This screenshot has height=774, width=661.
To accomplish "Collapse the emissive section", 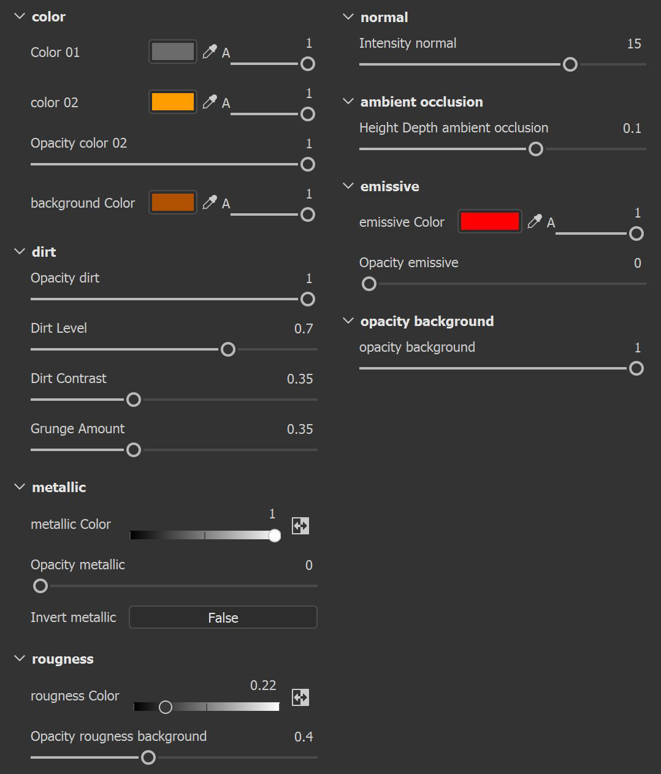I will pyautogui.click(x=348, y=186).
